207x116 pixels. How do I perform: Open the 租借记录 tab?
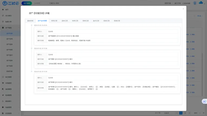pyautogui.click(x=117, y=21)
